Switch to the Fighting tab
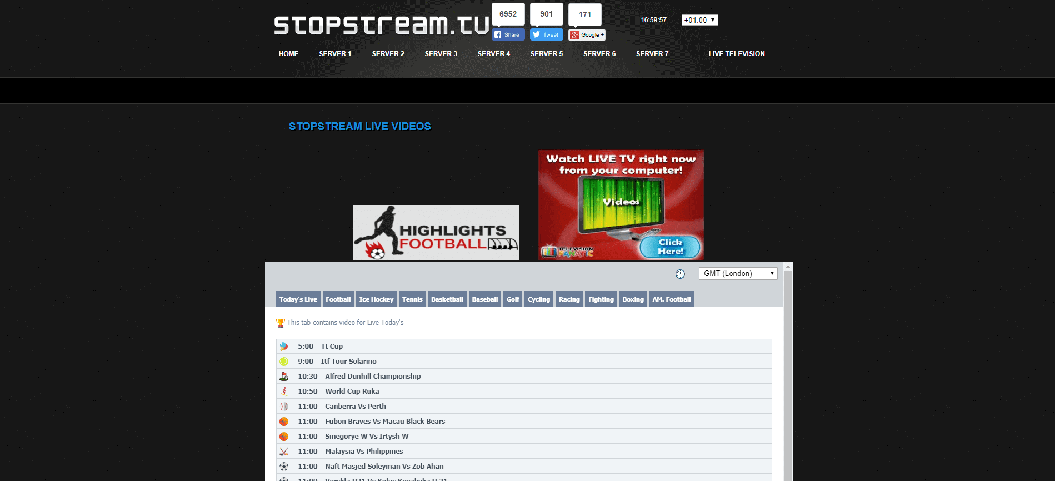 point(601,299)
